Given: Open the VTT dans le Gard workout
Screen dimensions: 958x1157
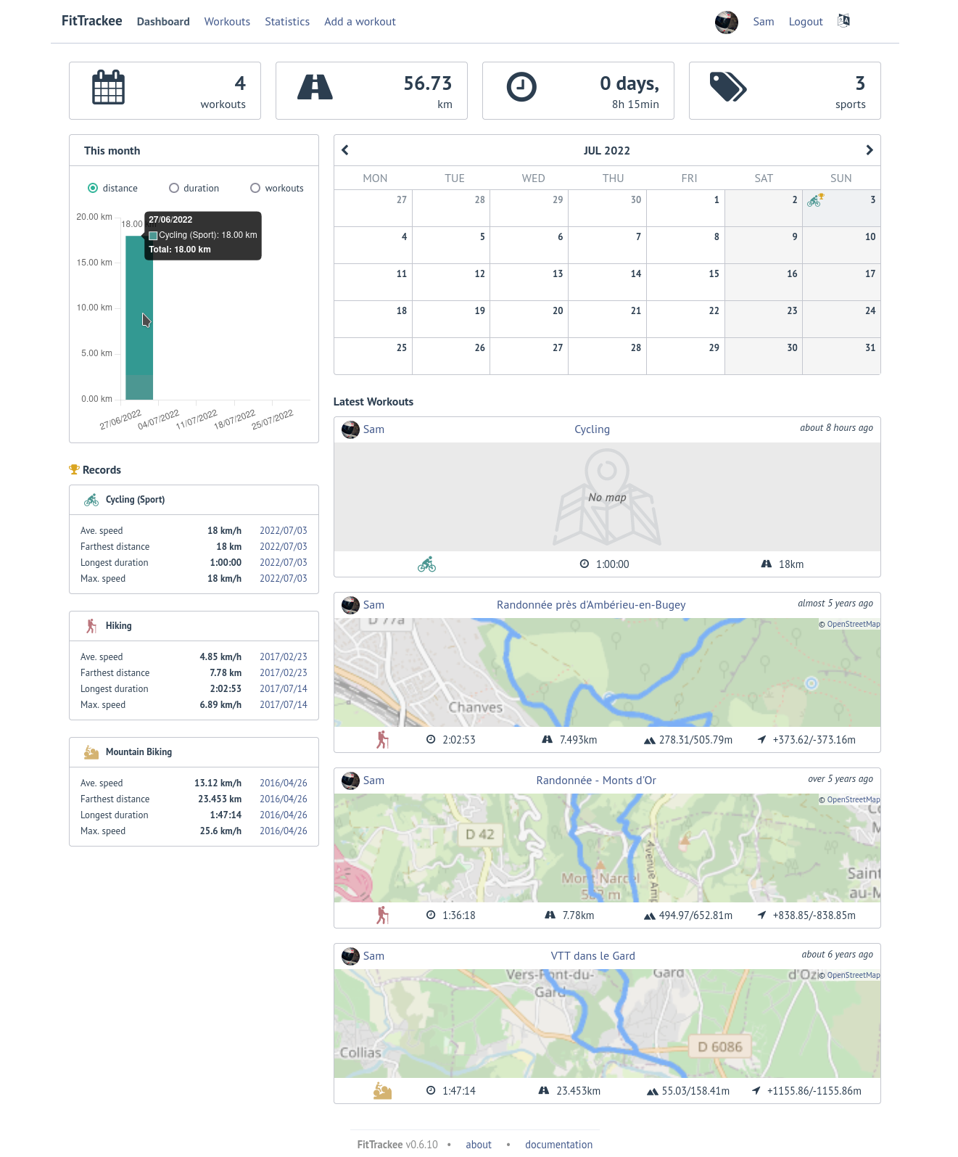Looking at the screenshot, I should (x=592, y=956).
